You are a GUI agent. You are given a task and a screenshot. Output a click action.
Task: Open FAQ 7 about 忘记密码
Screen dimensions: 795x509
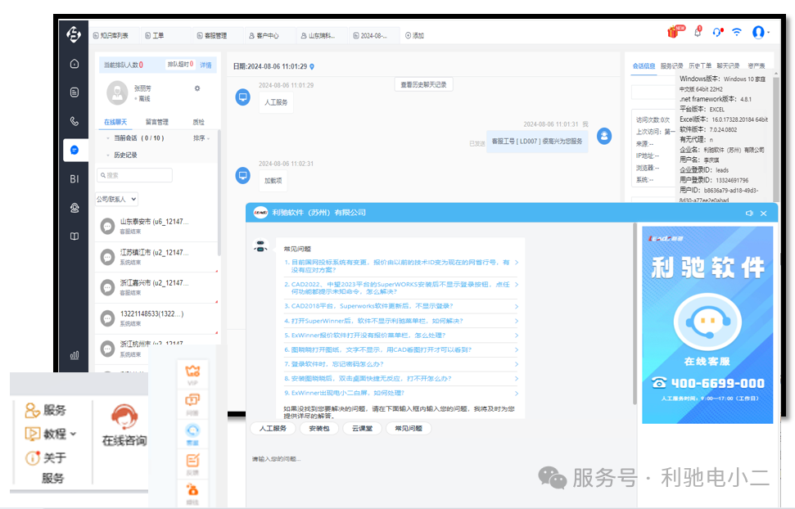pyautogui.click(x=400, y=364)
